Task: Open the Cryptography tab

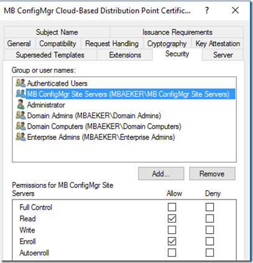Action: (x=167, y=44)
